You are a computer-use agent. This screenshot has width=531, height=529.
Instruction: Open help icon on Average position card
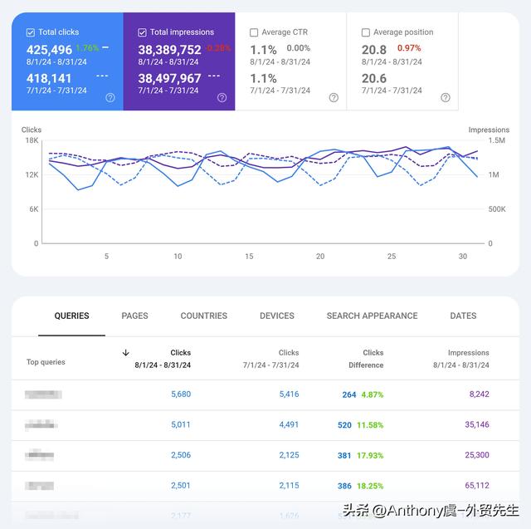pos(446,98)
